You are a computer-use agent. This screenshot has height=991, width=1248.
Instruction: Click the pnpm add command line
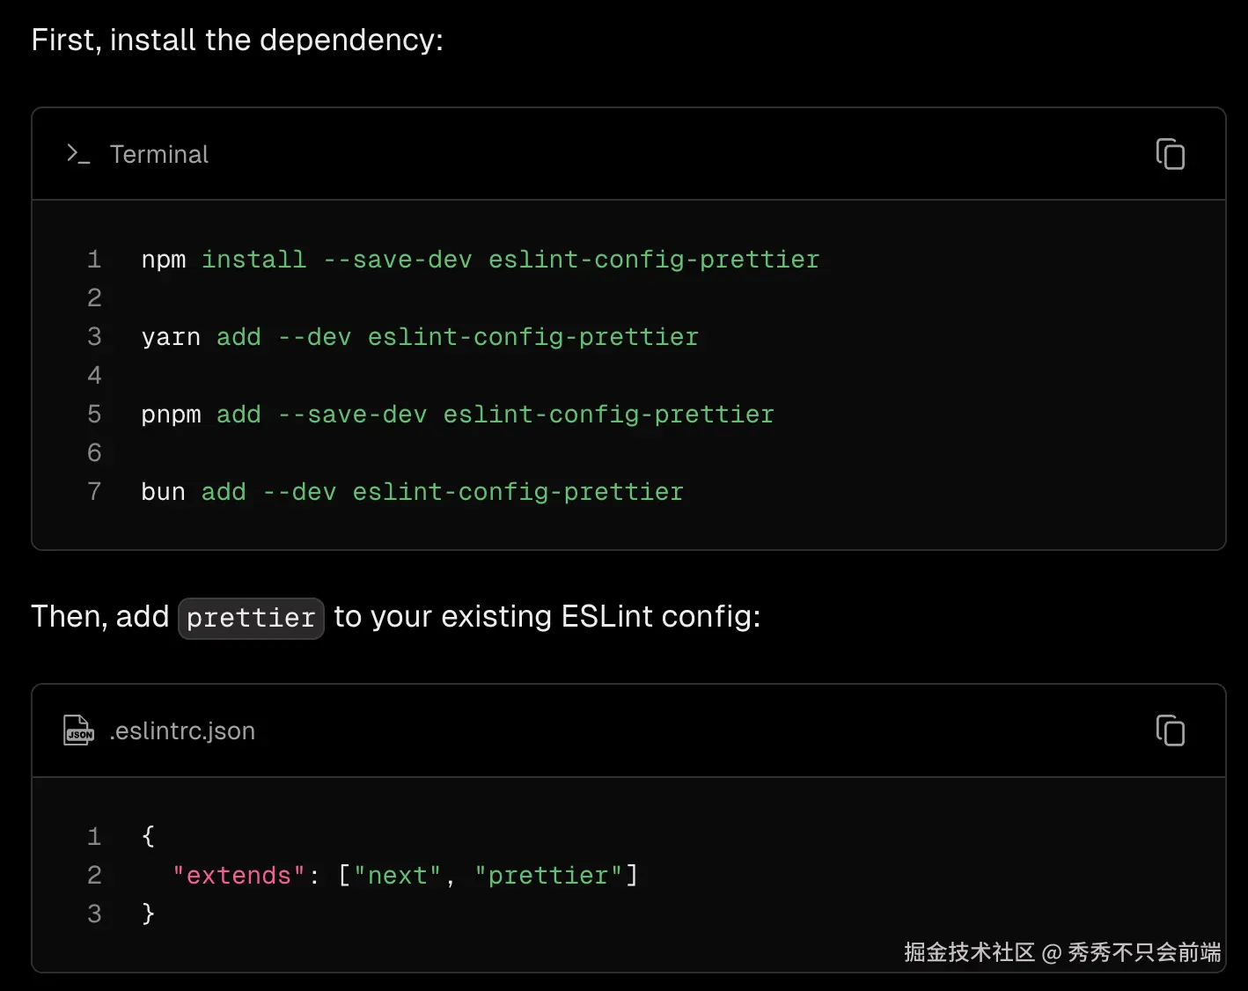click(458, 415)
